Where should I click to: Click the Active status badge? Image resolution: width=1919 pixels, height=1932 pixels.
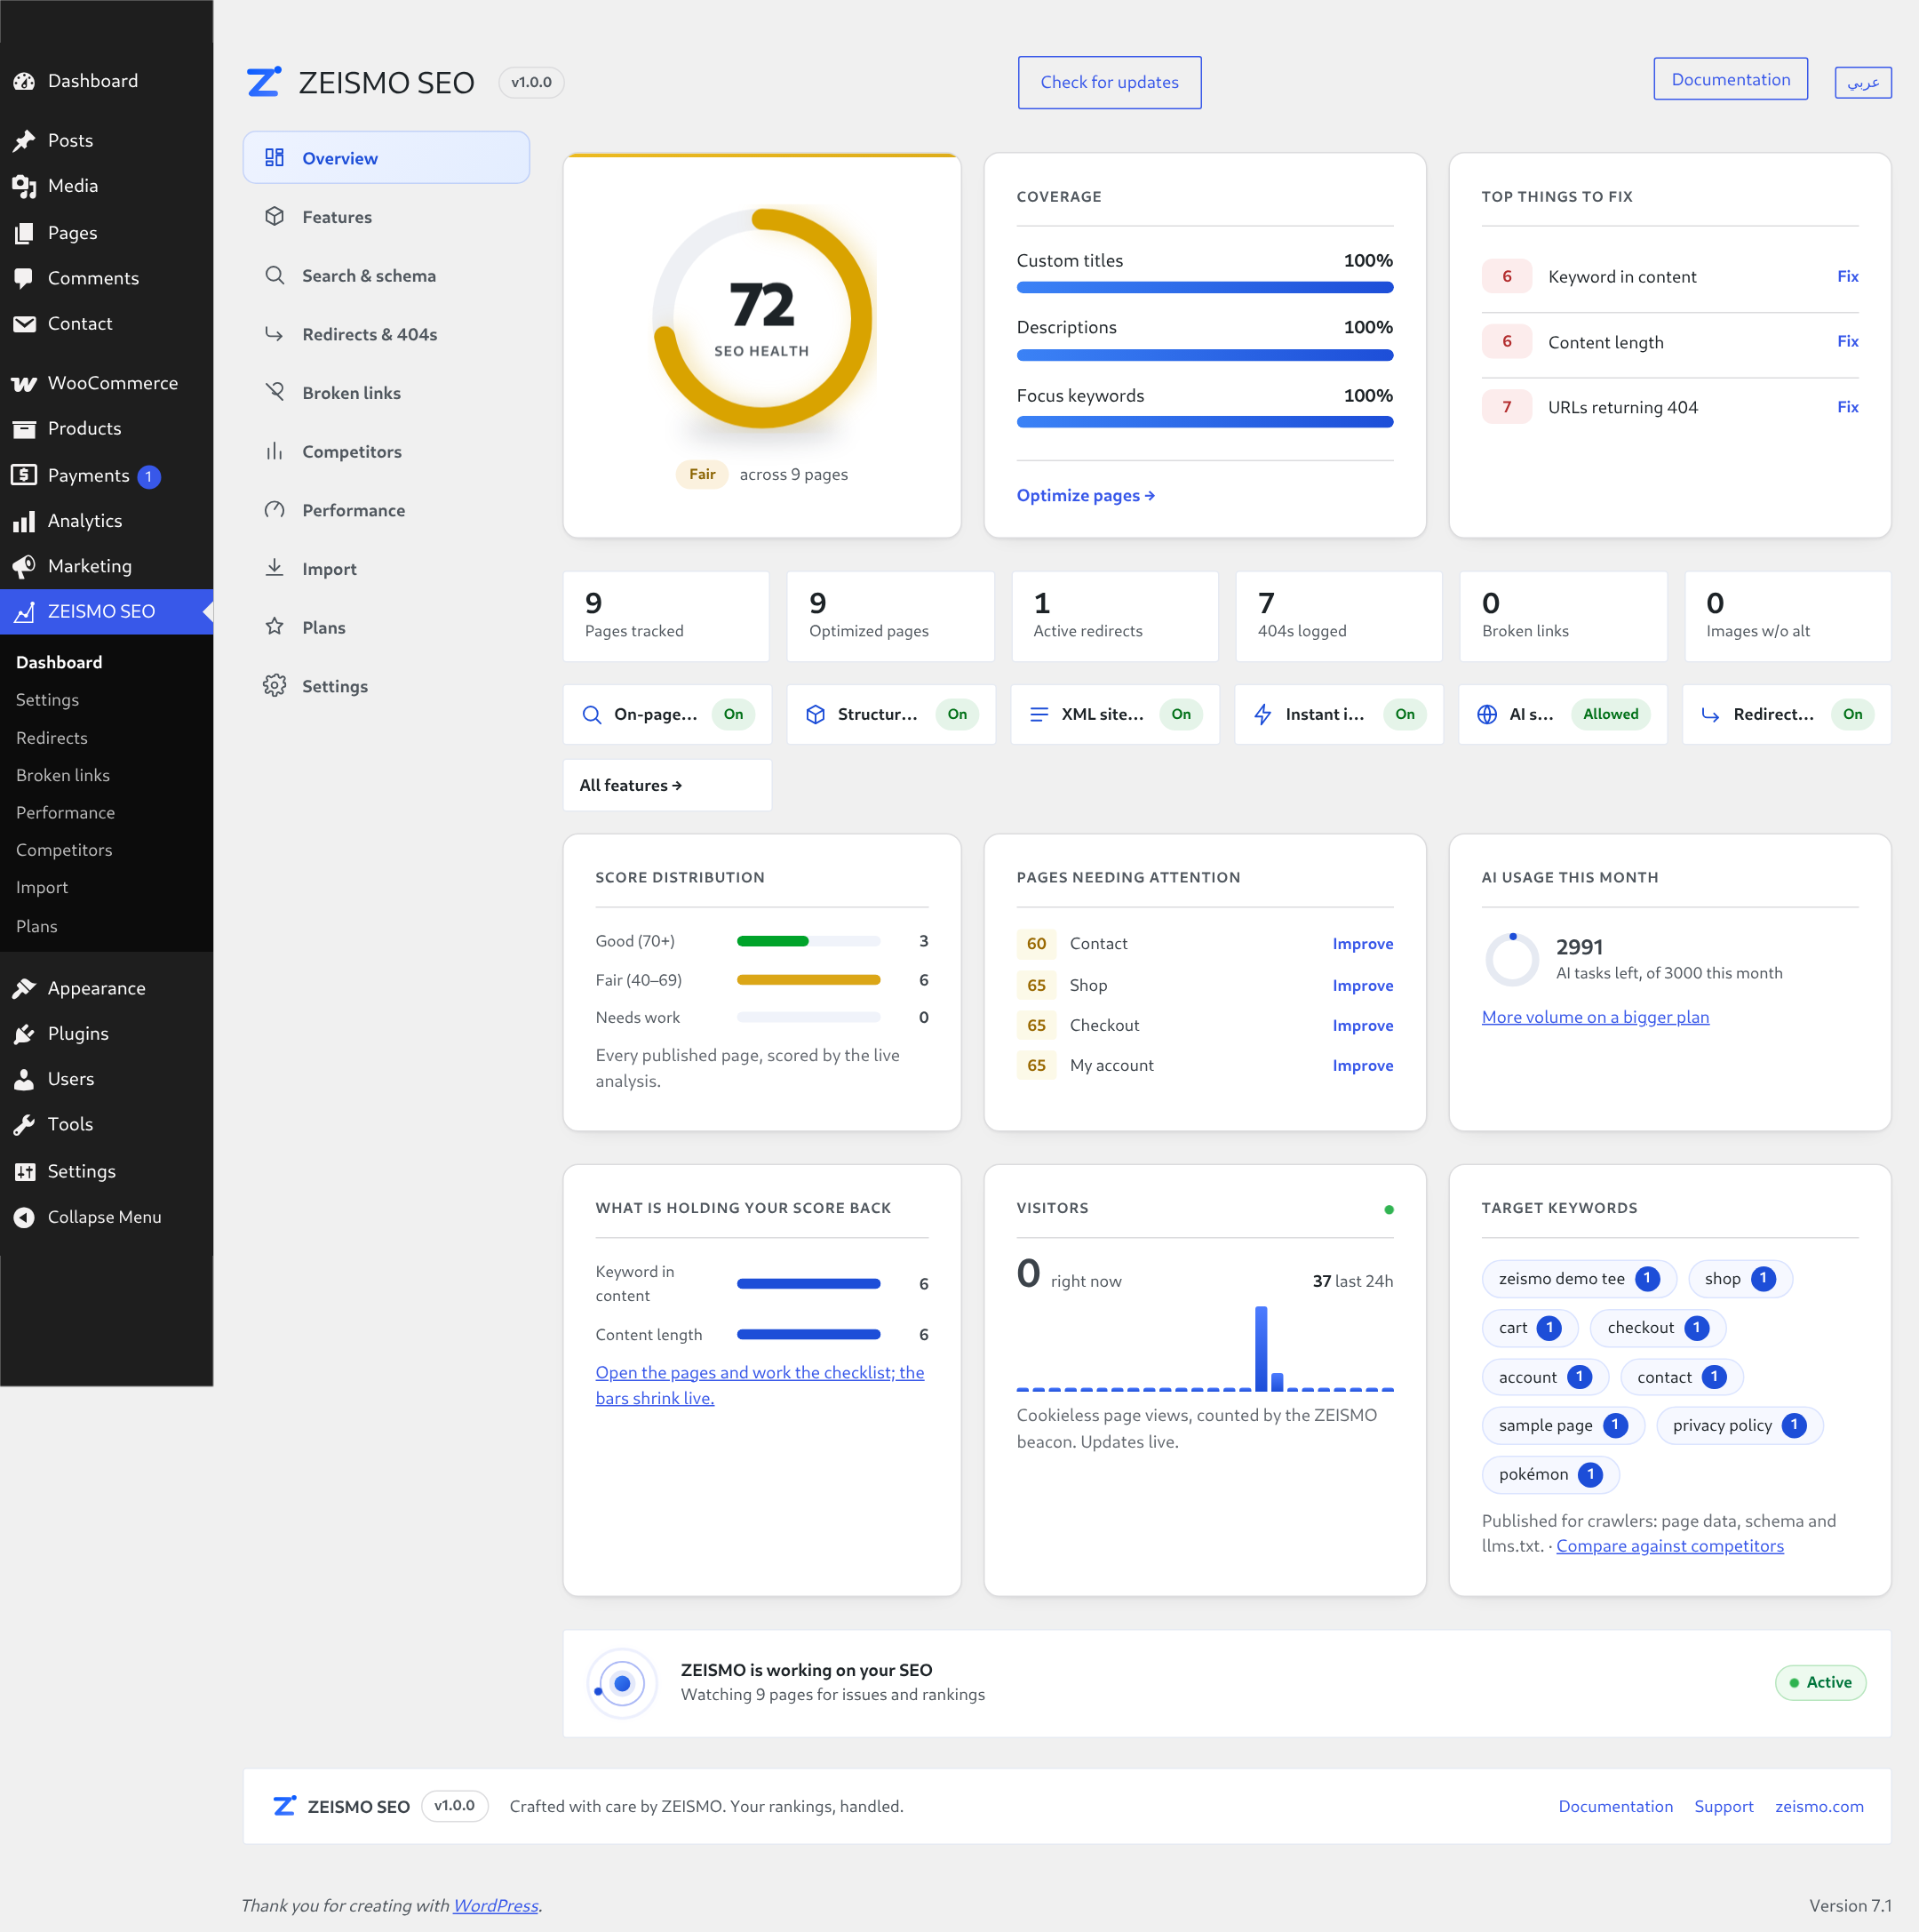tap(1821, 1683)
